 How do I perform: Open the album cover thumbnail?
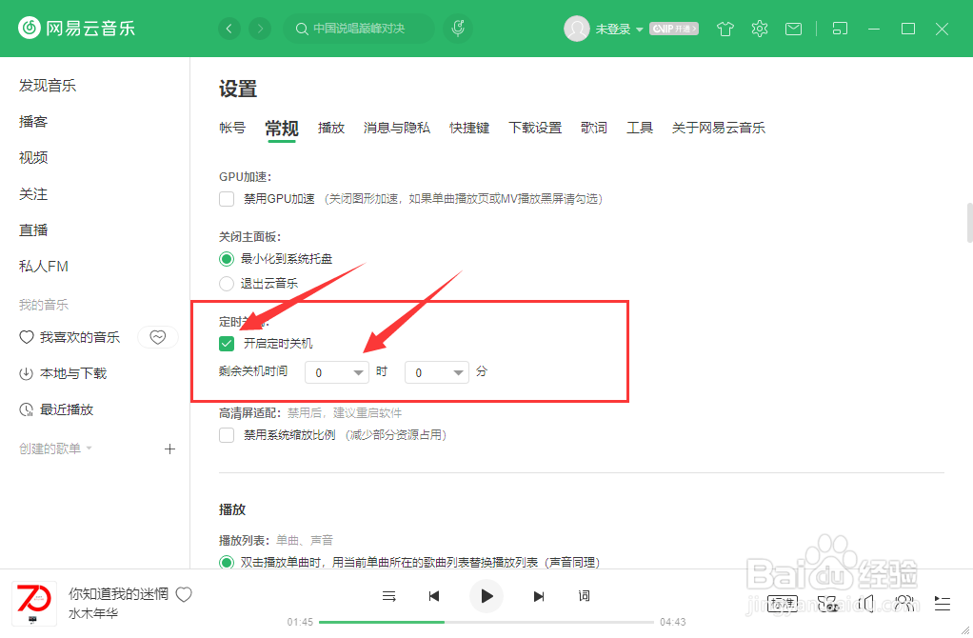pyautogui.click(x=34, y=604)
